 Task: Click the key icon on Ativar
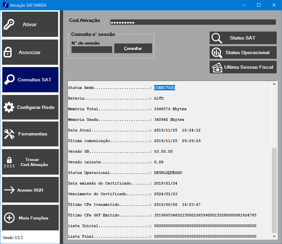click(9, 24)
